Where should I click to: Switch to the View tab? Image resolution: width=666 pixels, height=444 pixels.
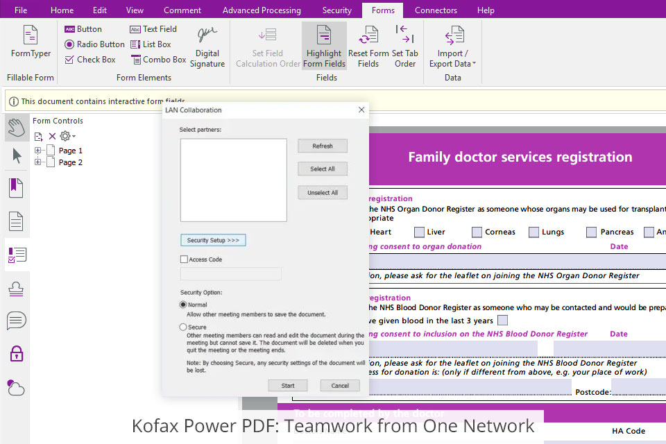pyautogui.click(x=135, y=10)
